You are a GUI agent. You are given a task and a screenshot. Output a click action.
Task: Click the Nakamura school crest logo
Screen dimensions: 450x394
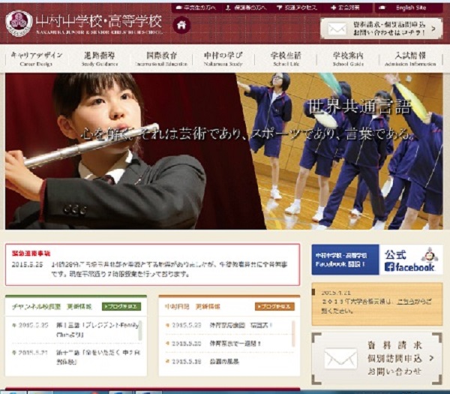pyautogui.click(x=19, y=23)
